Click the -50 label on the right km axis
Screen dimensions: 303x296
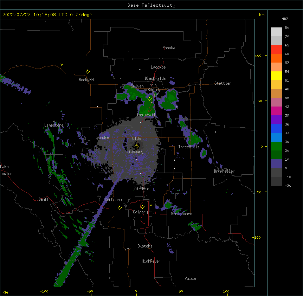[258, 192]
